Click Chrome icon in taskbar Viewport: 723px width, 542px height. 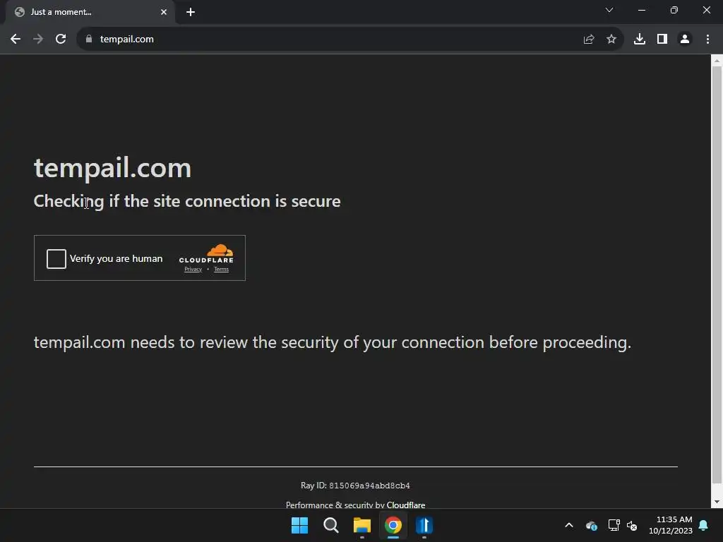point(393,525)
